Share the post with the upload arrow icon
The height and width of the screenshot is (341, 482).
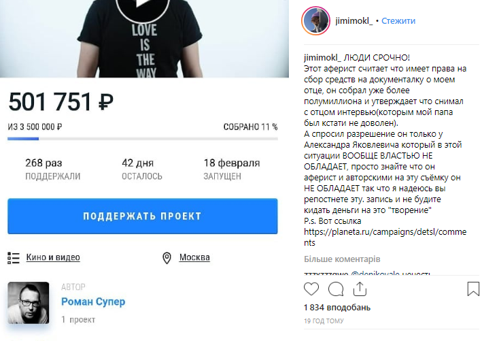point(360,289)
